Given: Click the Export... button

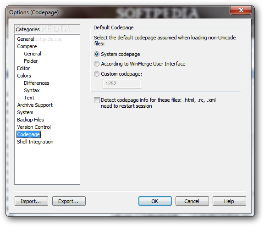Looking at the screenshot, I should coord(69,201).
